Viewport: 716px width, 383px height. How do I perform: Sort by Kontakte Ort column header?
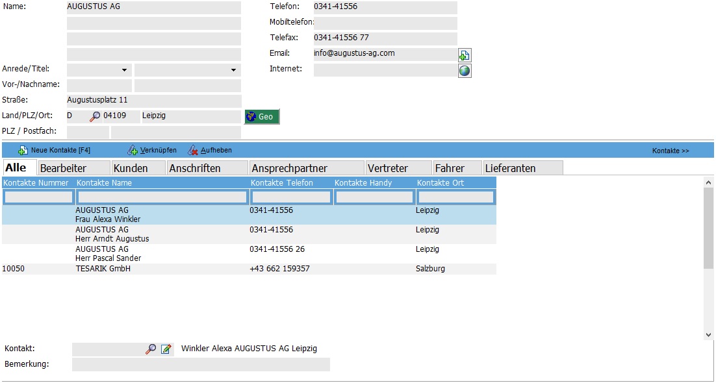point(455,182)
